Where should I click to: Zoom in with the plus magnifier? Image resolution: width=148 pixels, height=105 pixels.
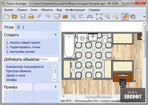[107, 17]
